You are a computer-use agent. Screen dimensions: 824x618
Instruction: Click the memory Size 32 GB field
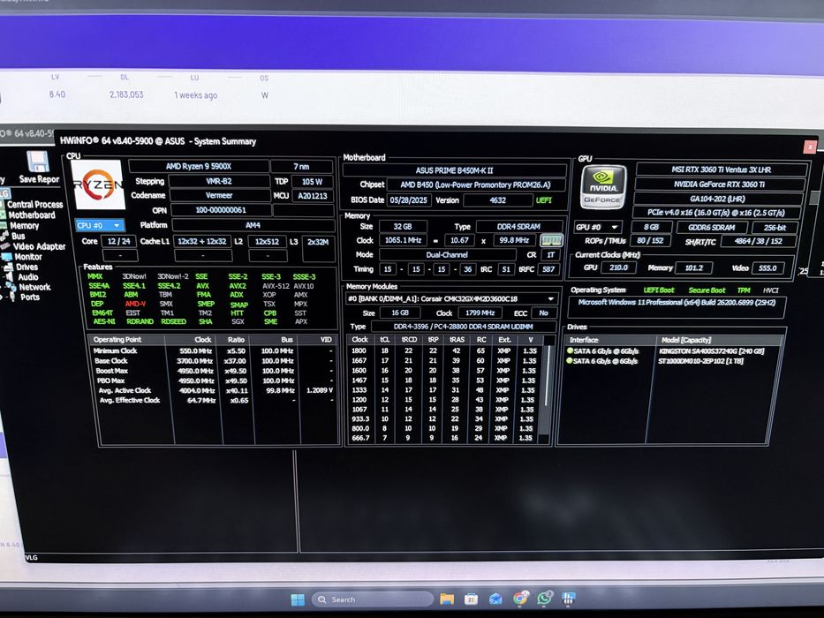(x=403, y=227)
